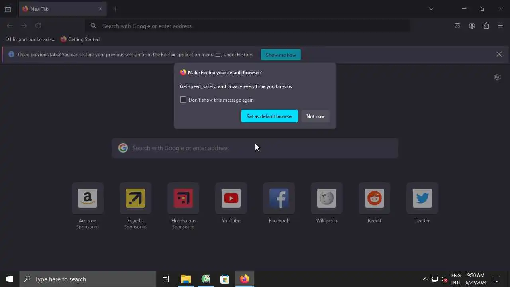Open new tab personalize gear icon

coord(497,77)
